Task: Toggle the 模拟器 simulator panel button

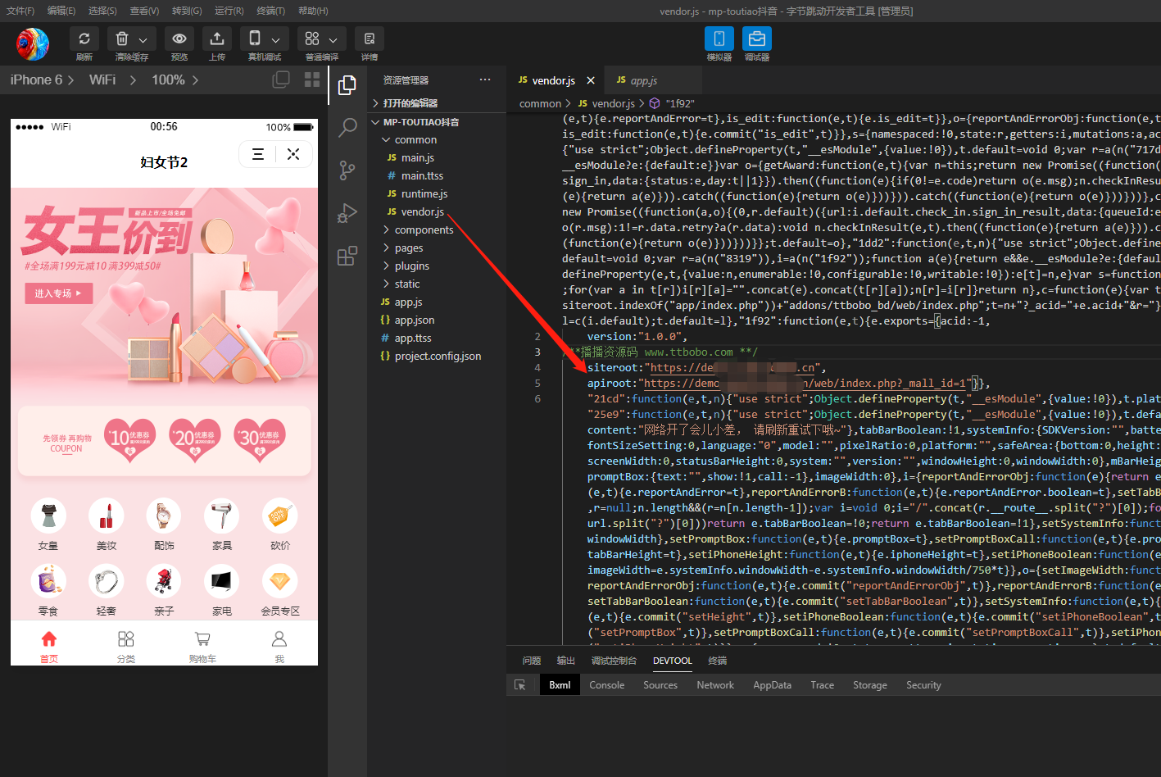Action: point(719,39)
